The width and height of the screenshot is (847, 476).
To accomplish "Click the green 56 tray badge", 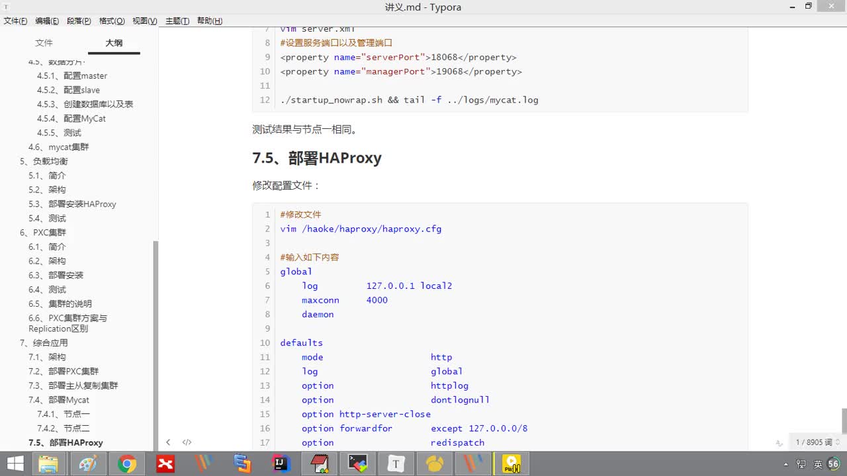I will pyautogui.click(x=834, y=464).
